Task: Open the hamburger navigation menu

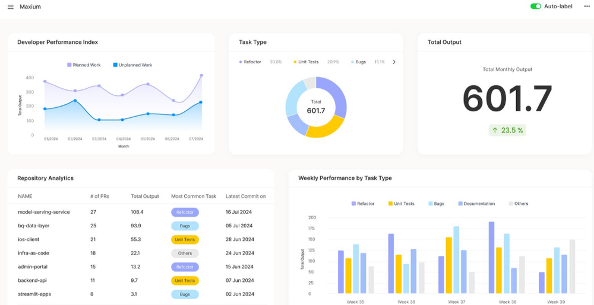Action: pyautogui.click(x=11, y=7)
